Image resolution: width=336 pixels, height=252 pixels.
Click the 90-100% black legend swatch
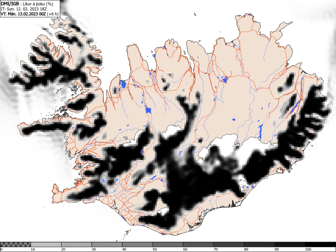[290, 245]
